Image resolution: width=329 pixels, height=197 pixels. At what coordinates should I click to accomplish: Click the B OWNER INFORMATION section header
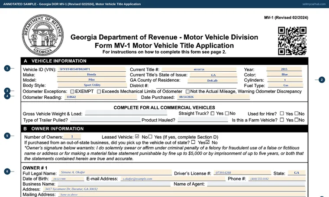164,129
